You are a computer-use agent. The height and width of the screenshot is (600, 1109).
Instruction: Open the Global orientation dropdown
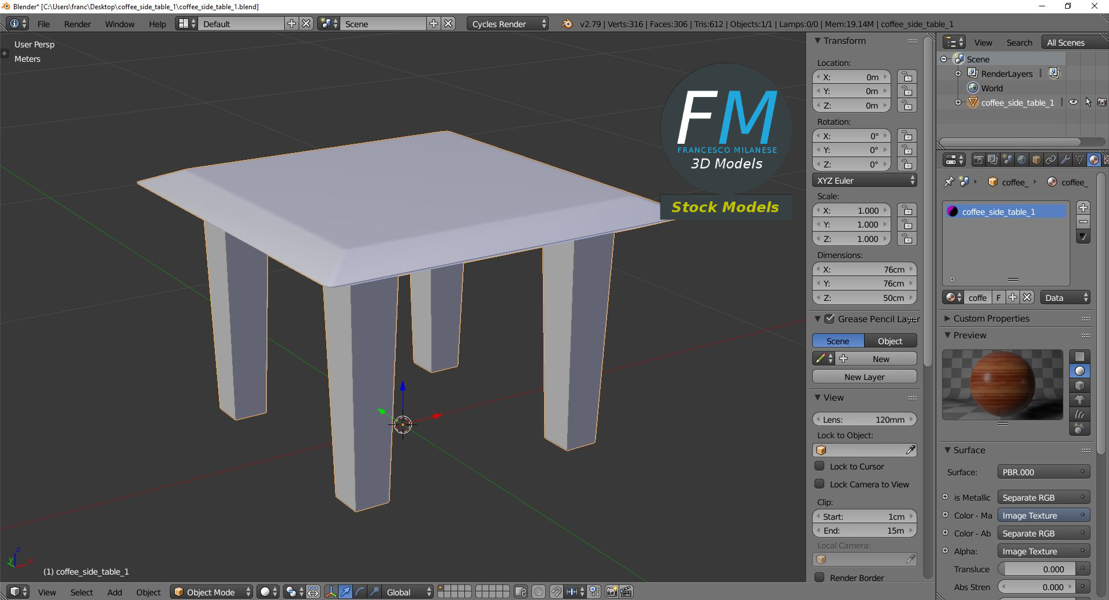(407, 592)
